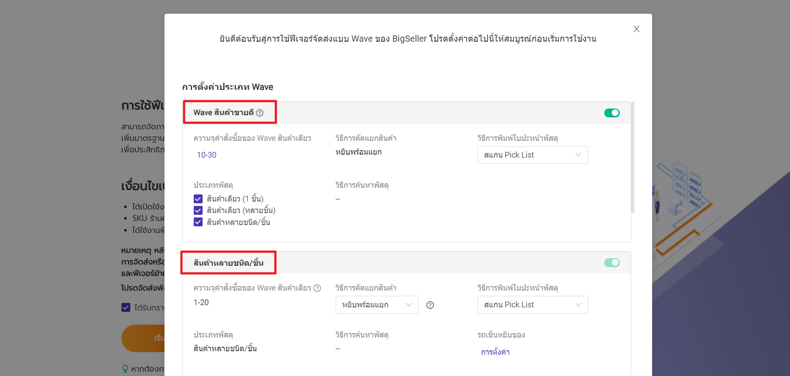Open first สแกน Pick List dropdown
Viewport: 790px width, 376px height.
point(532,155)
